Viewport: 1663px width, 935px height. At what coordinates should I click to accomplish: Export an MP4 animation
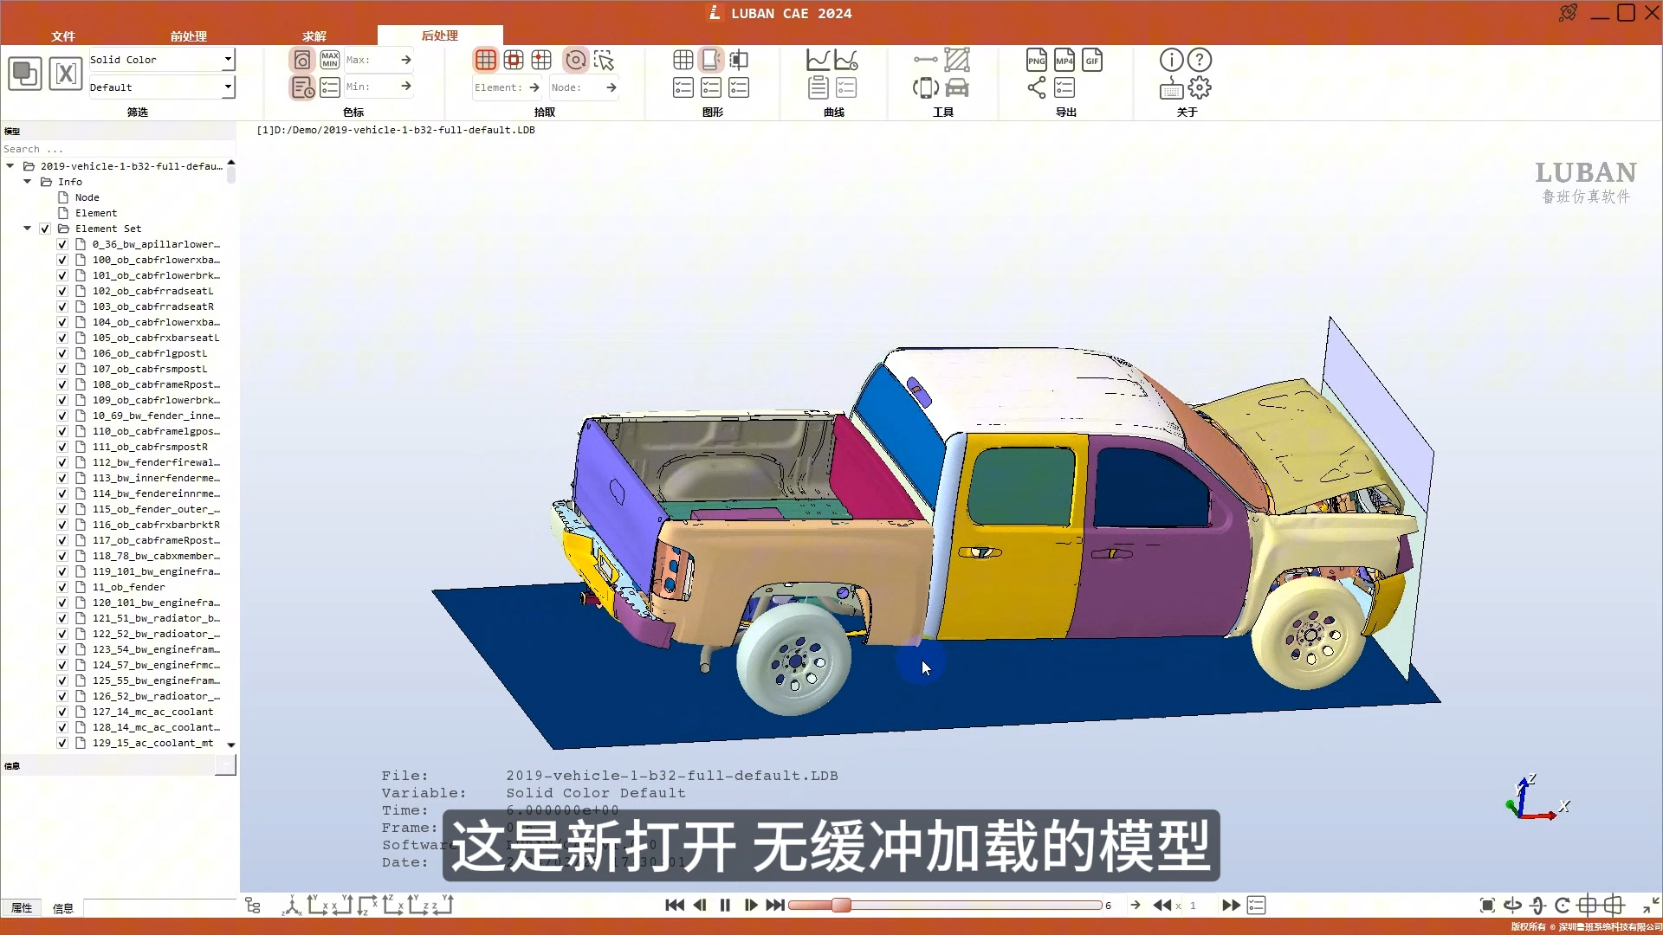[1064, 59]
